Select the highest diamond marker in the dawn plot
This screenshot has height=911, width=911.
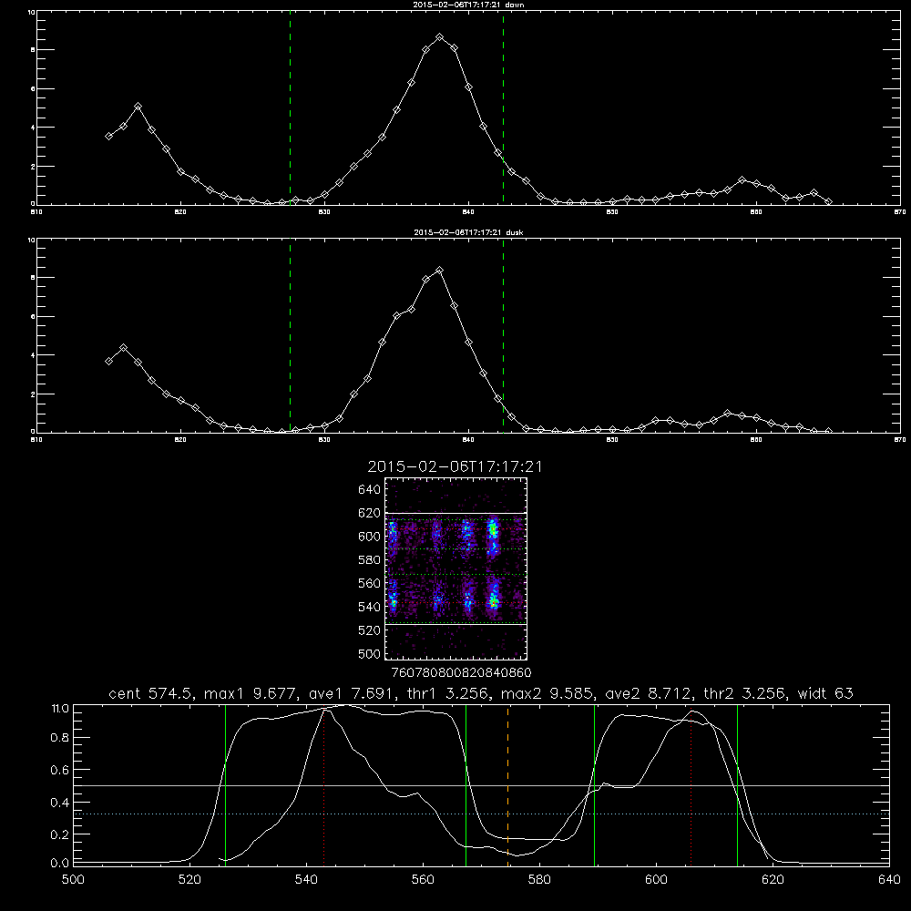tap(440, 37)
